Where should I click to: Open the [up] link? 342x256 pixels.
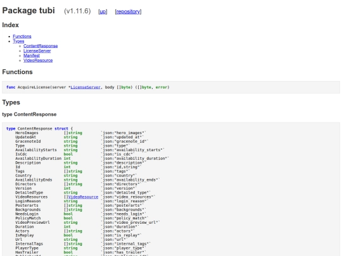click(x=103, y=11)
